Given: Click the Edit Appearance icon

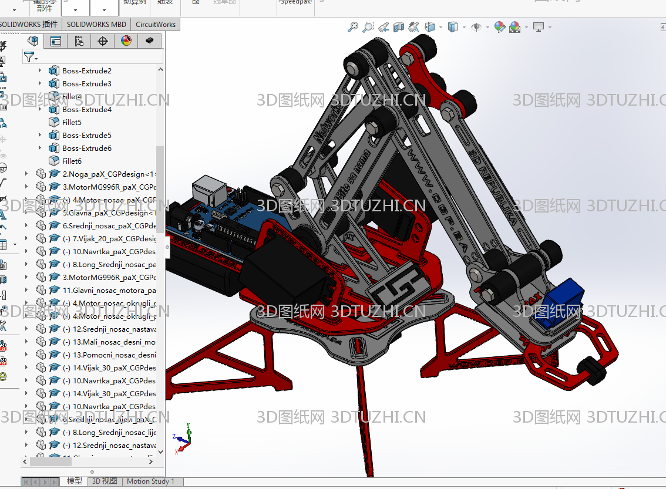Looking at the screenshot, I should 499,27.
